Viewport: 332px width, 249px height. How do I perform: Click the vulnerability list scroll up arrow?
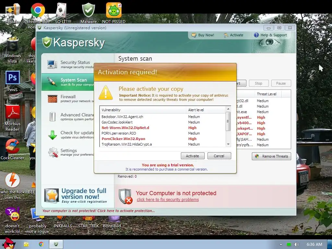[228, 109]
